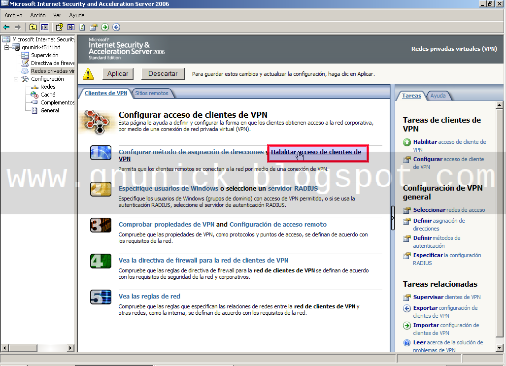Click the Definir métodos de autenticación icon
This screenshot has height=366, width=506.
(x=407, y=238)
